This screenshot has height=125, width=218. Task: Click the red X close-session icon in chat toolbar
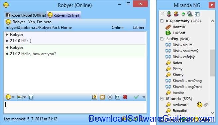(x=125, y=97)
